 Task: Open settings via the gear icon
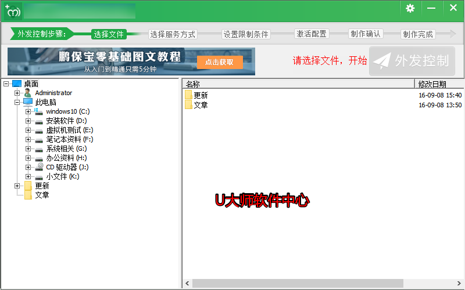tap(410, 8)
